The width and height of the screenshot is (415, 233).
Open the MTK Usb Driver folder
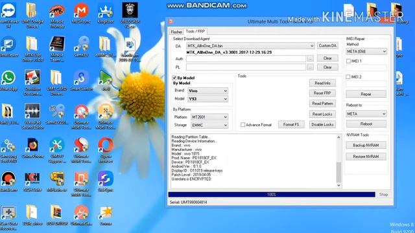32,49
